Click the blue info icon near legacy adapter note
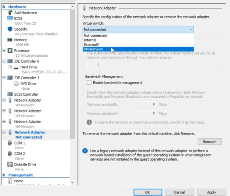Image resolution: width=230 pixels, height=196 pixels. 85,151
